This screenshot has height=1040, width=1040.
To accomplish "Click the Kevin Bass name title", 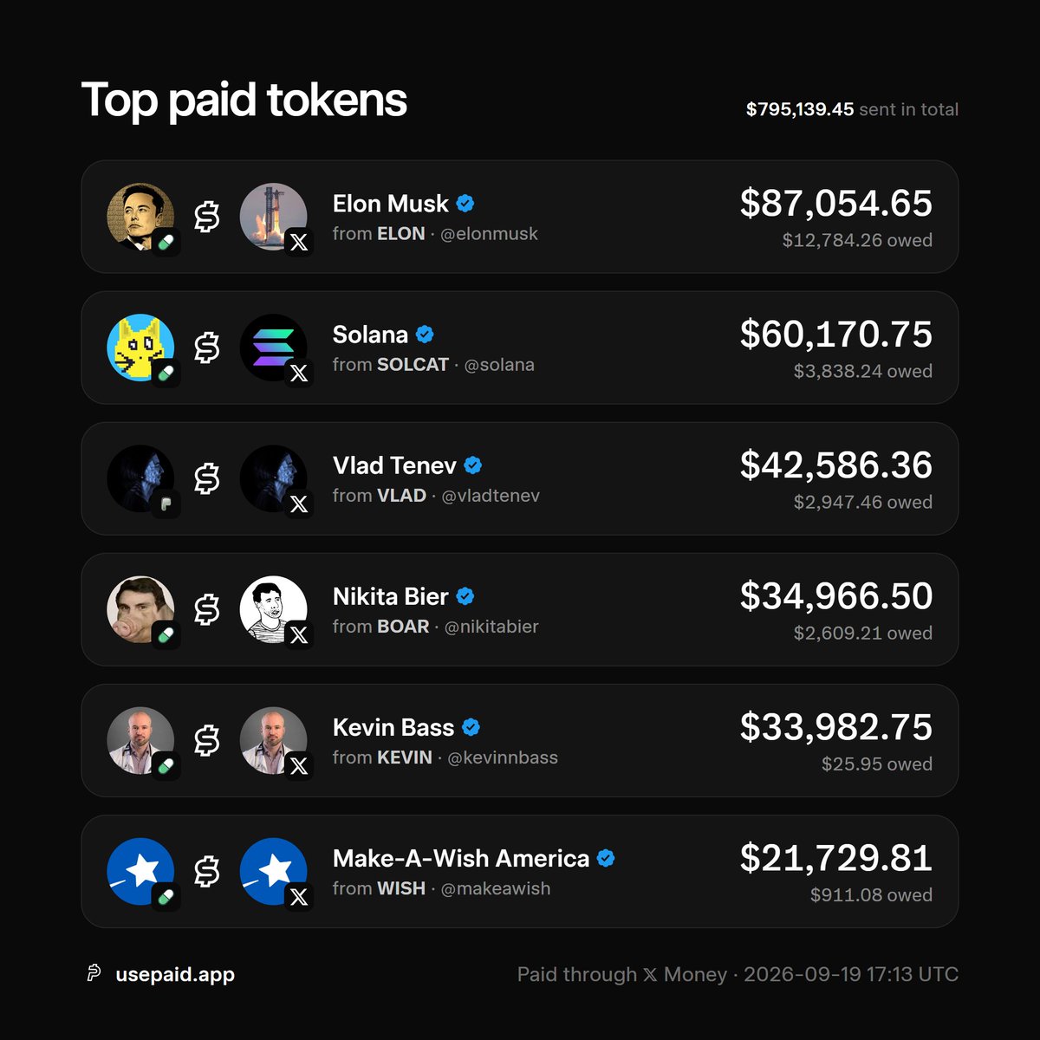I will [393, 727].
